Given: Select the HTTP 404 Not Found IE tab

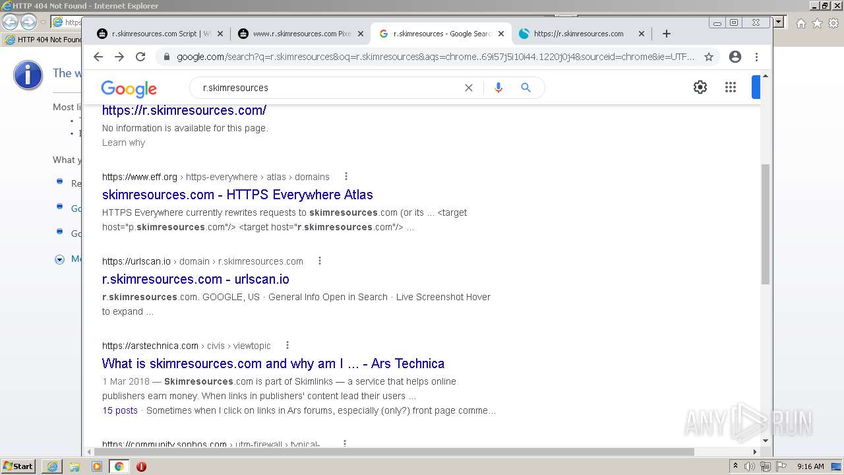Looking at the screenshot, I should [44, 40].
